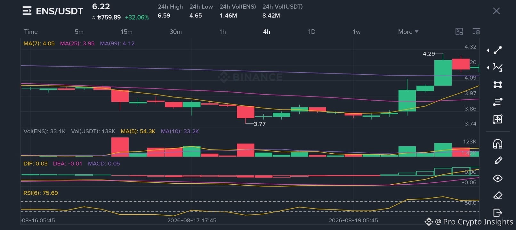Screen dimensions: 516x230
Task: Toggle magnet snap mode
Action: (498, 144)
